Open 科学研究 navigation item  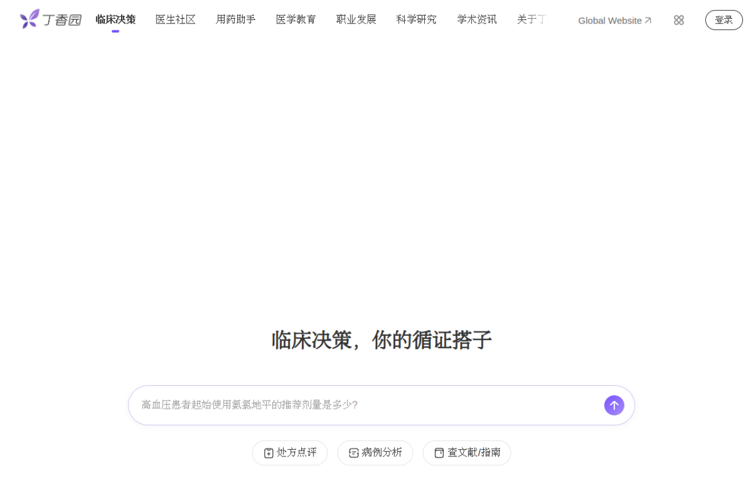pos(417,19)
